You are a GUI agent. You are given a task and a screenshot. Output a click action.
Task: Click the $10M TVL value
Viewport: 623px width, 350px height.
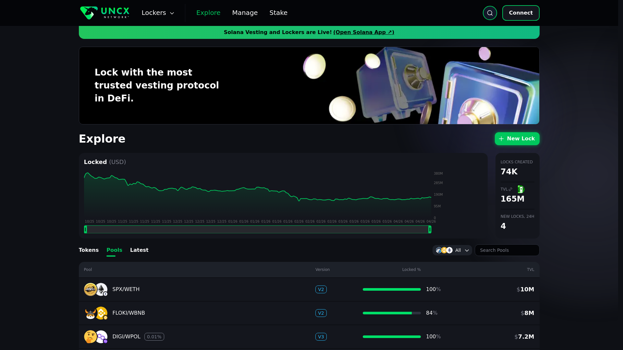click(525, 289)
